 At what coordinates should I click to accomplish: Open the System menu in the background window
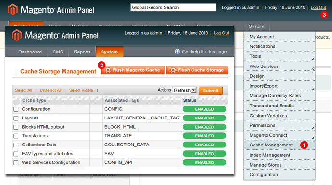[x=256, y=26]
